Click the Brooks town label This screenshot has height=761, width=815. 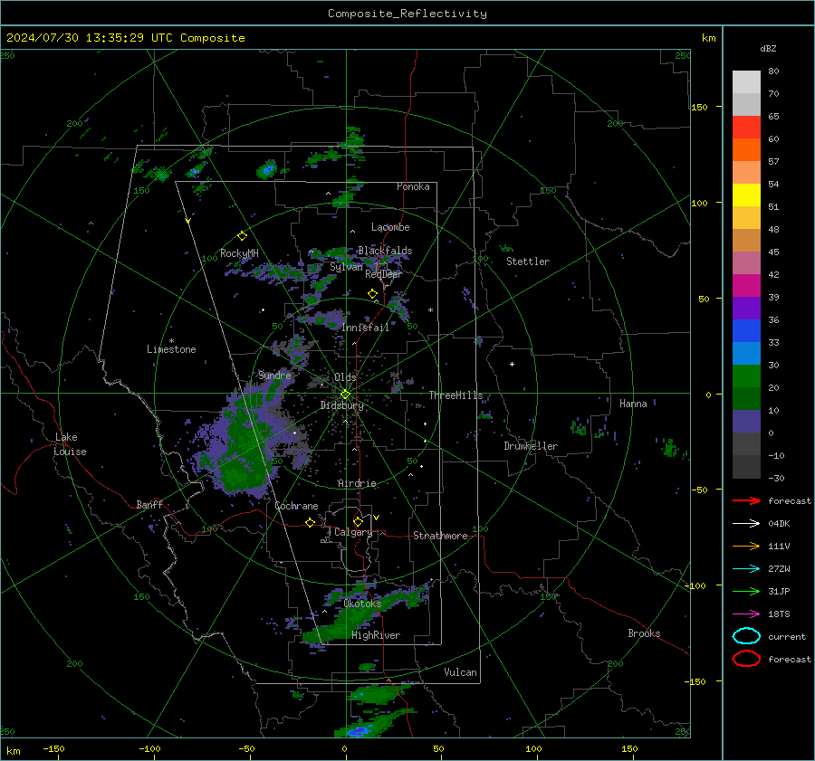click(644, 633)
